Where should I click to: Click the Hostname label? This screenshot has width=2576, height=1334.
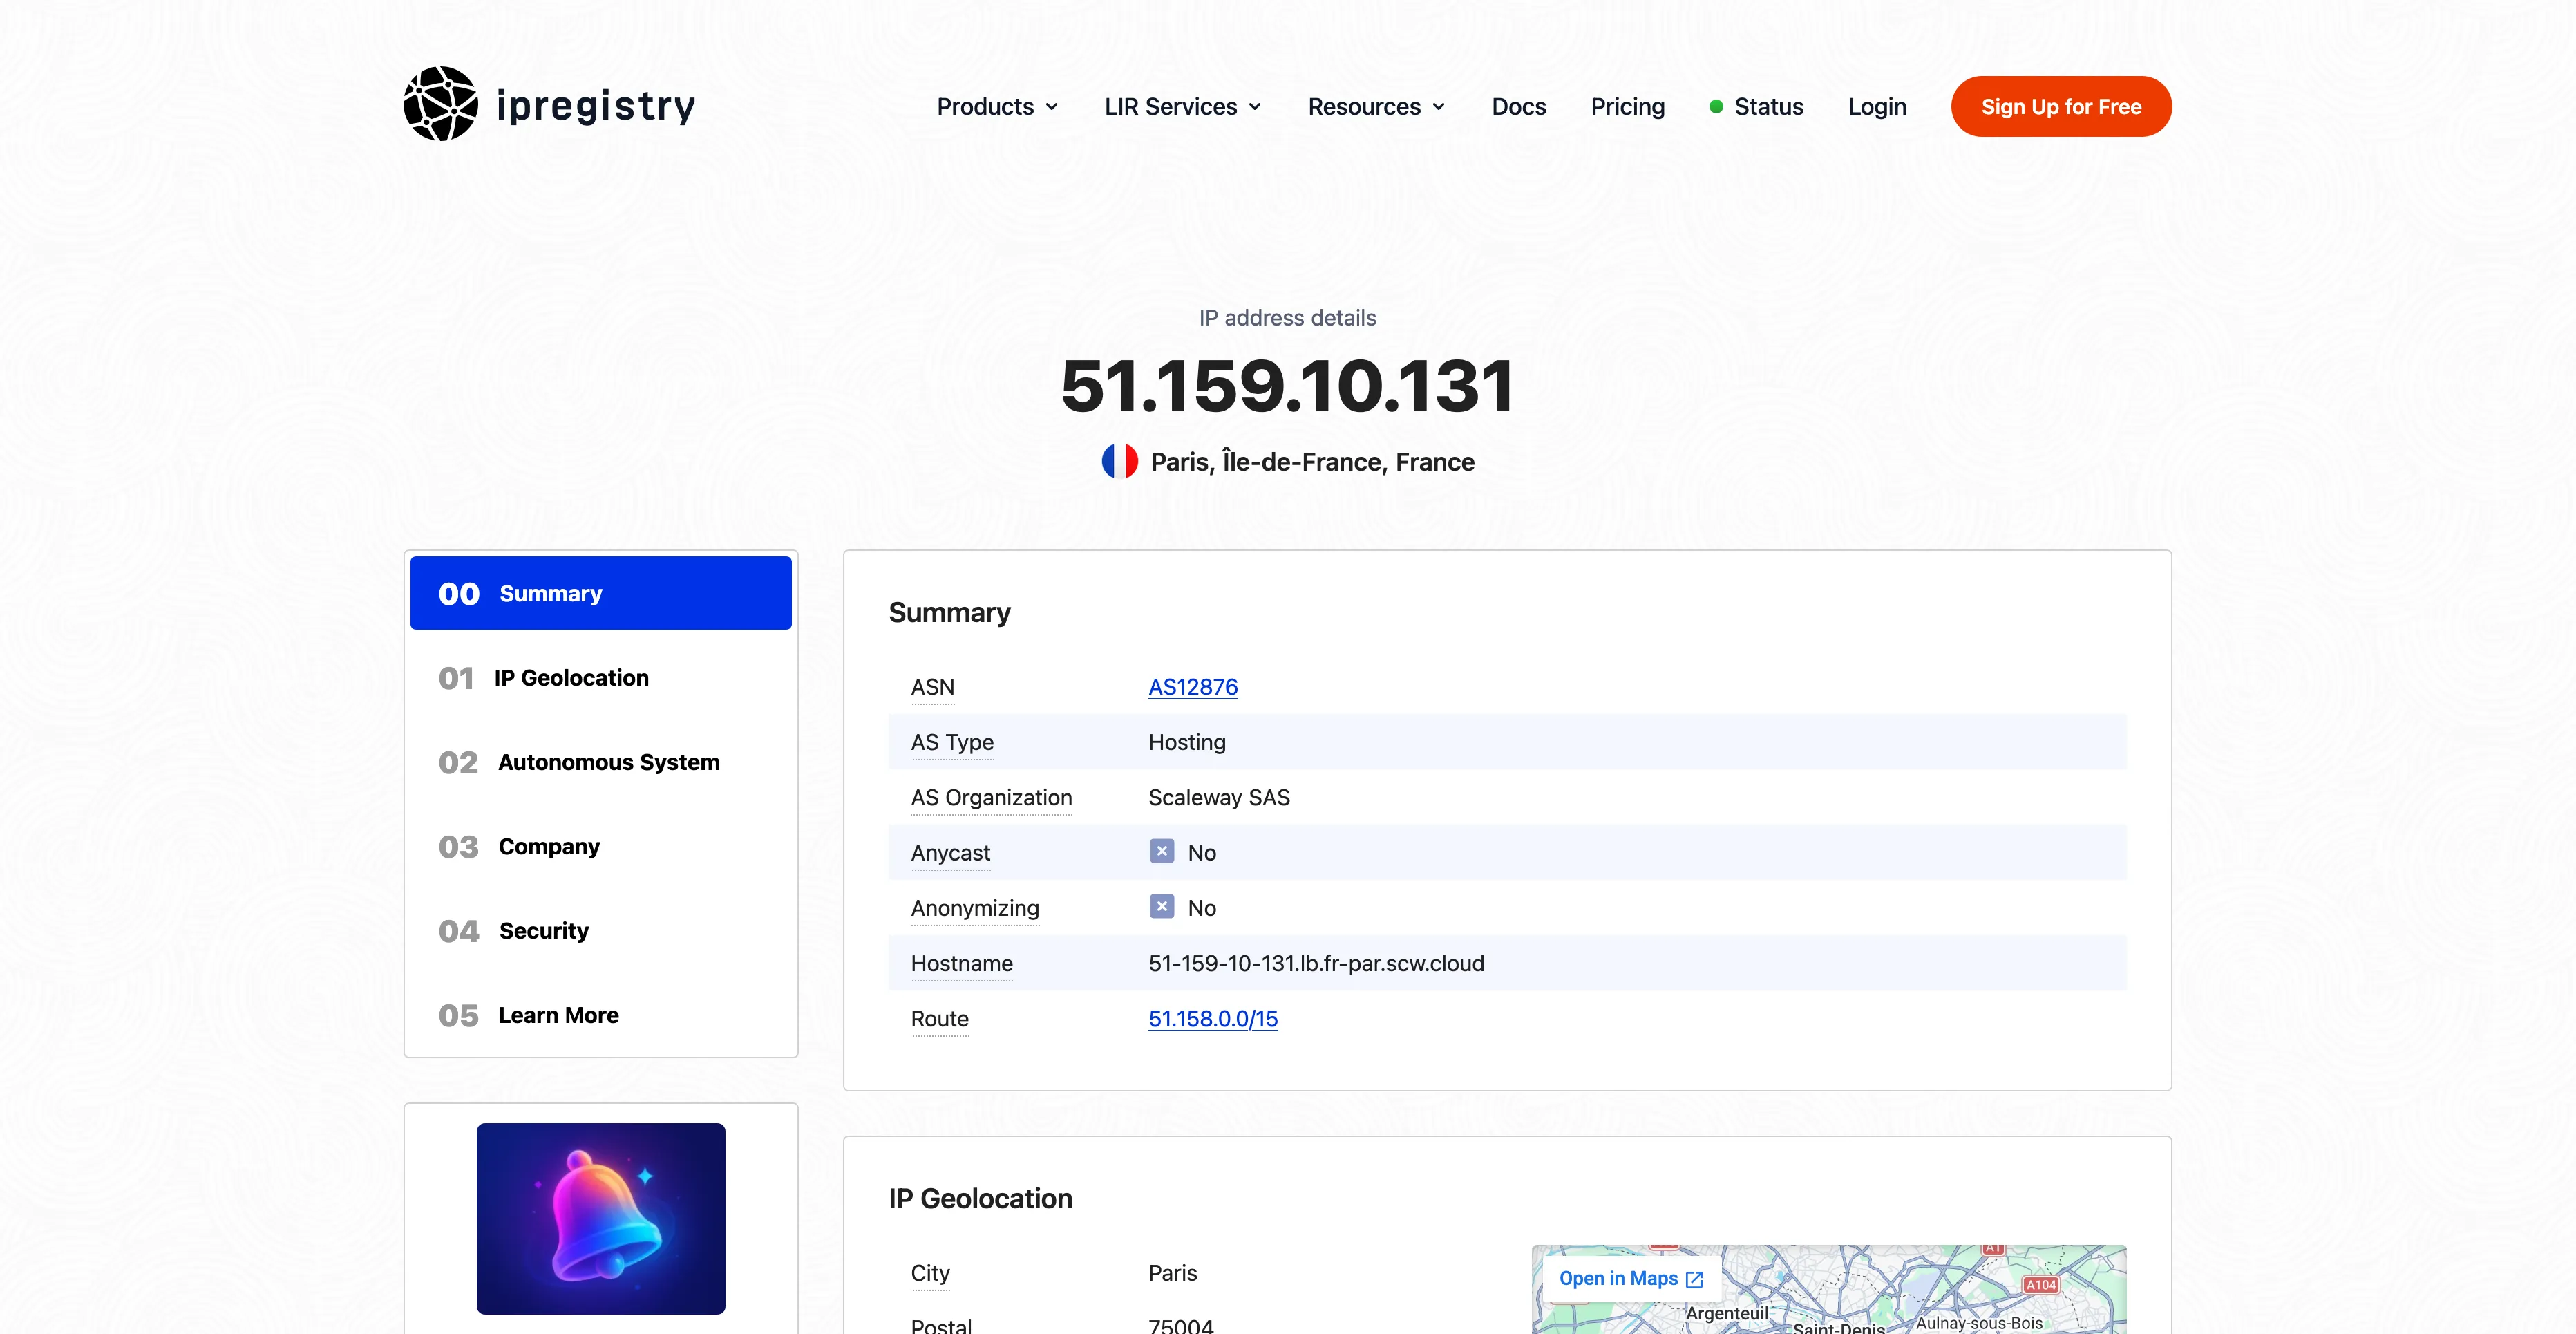[x=961, y=963]
